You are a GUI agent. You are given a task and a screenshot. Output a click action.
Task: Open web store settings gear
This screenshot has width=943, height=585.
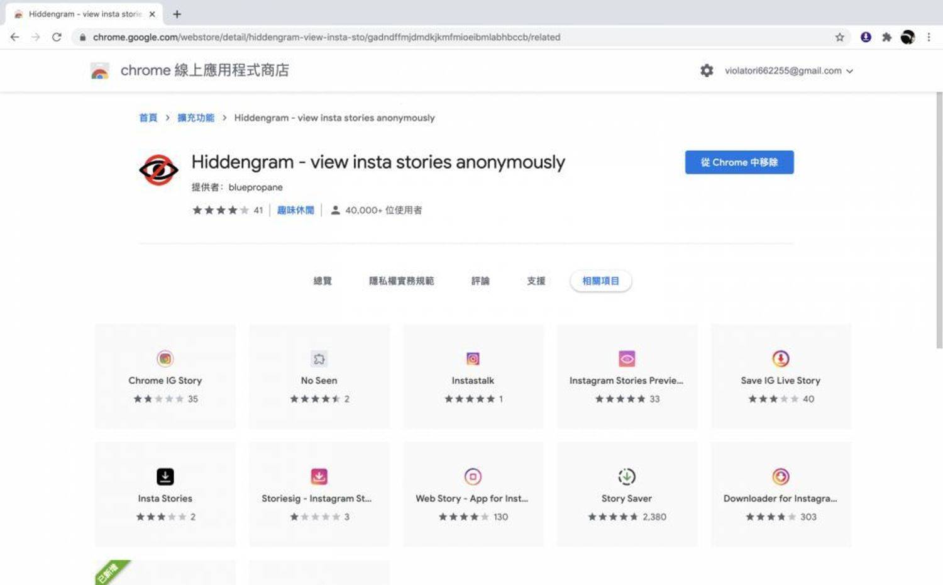(x=707, y=70)
